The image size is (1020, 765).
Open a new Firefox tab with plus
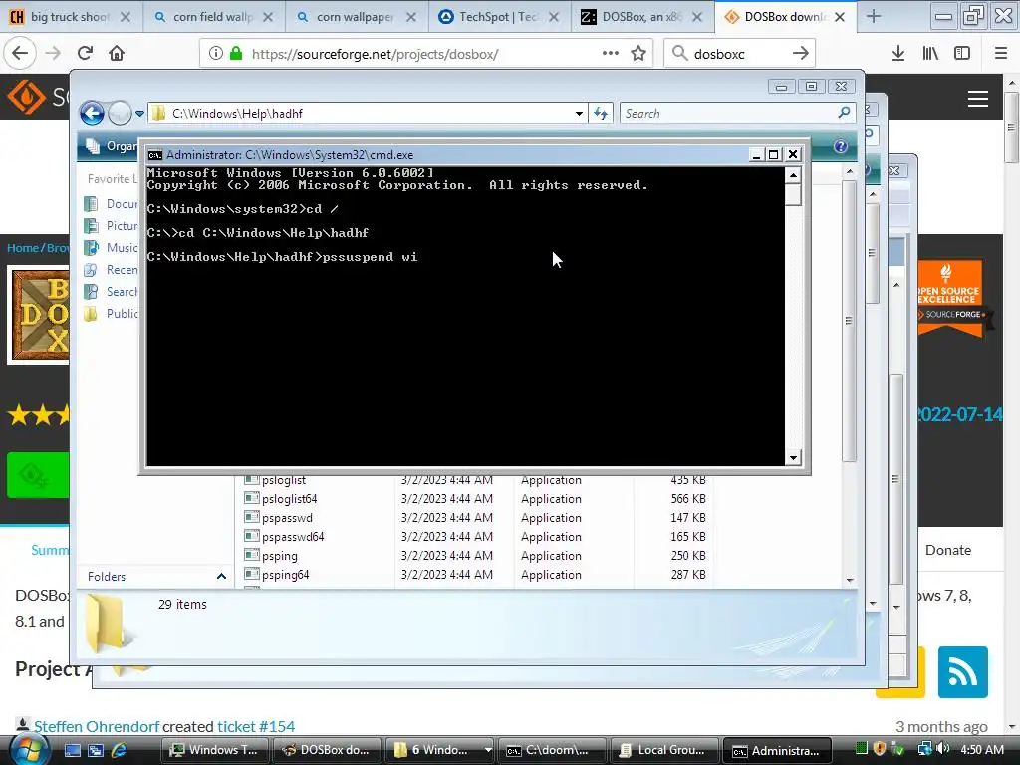874,17
